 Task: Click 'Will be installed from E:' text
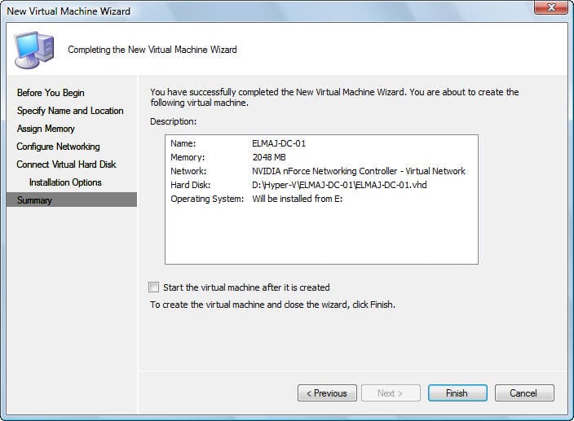pyautogui.click(x=298, y=199)
